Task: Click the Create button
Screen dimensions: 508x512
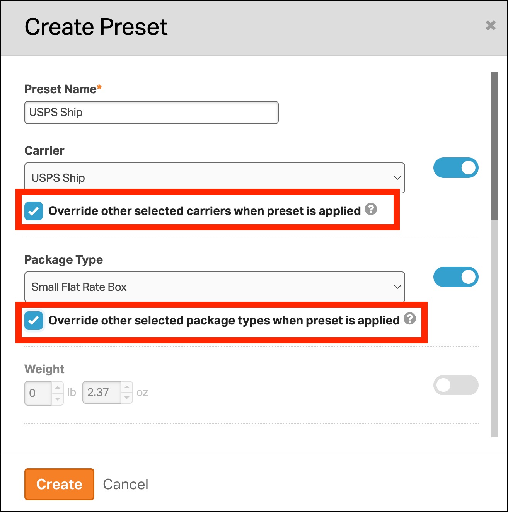Action: (x=59, y=484)
